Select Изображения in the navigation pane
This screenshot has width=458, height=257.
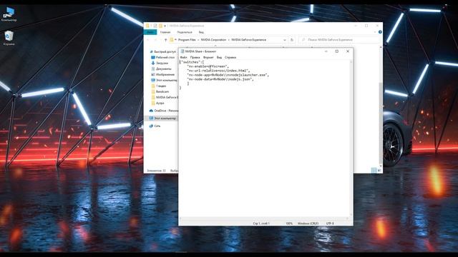click(162, 74)
